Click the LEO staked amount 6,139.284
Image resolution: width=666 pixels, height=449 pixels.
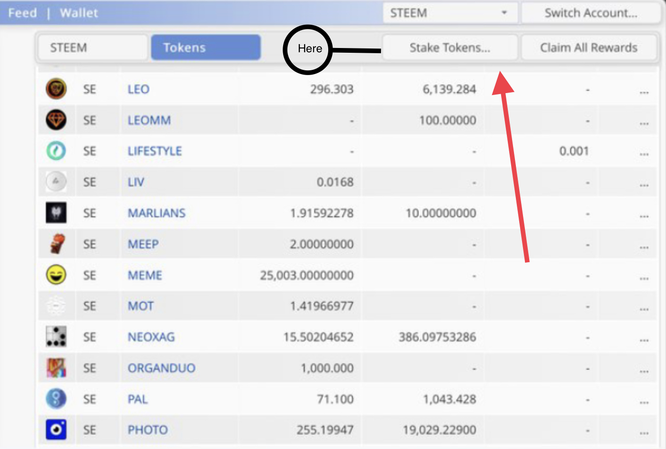pyautogui.click(x=449, y=89)
